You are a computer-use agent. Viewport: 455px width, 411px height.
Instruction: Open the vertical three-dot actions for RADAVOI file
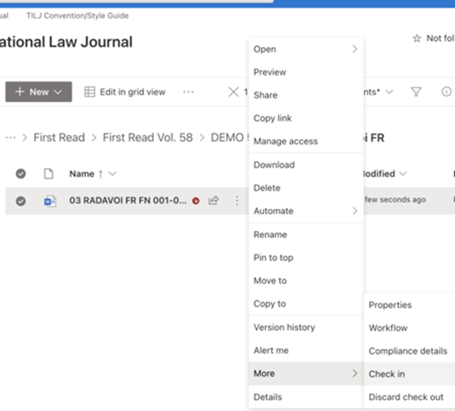pyautogui.click(x=237, y=200)
